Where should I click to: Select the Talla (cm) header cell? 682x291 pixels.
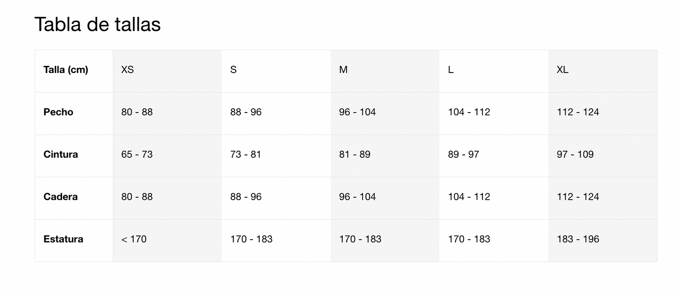66,70
